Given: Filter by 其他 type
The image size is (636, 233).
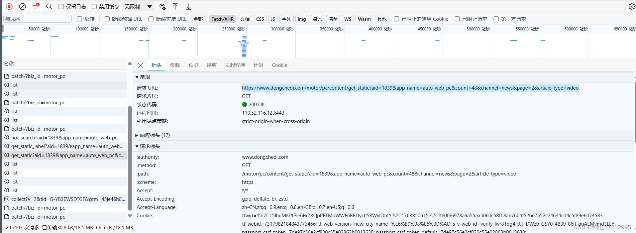Looking at the screenshot, I should 382,19.
